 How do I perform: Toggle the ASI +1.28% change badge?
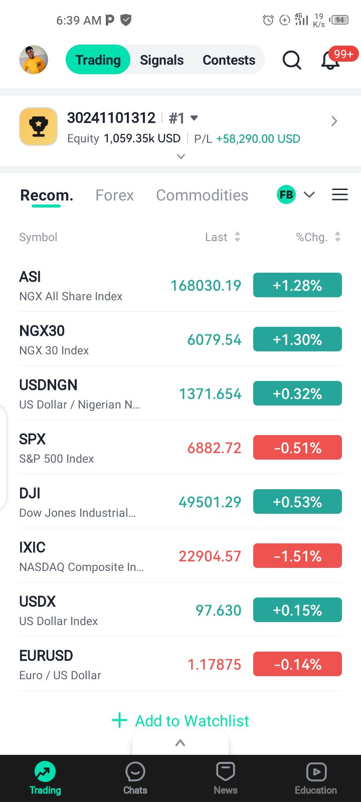(297, 285)
